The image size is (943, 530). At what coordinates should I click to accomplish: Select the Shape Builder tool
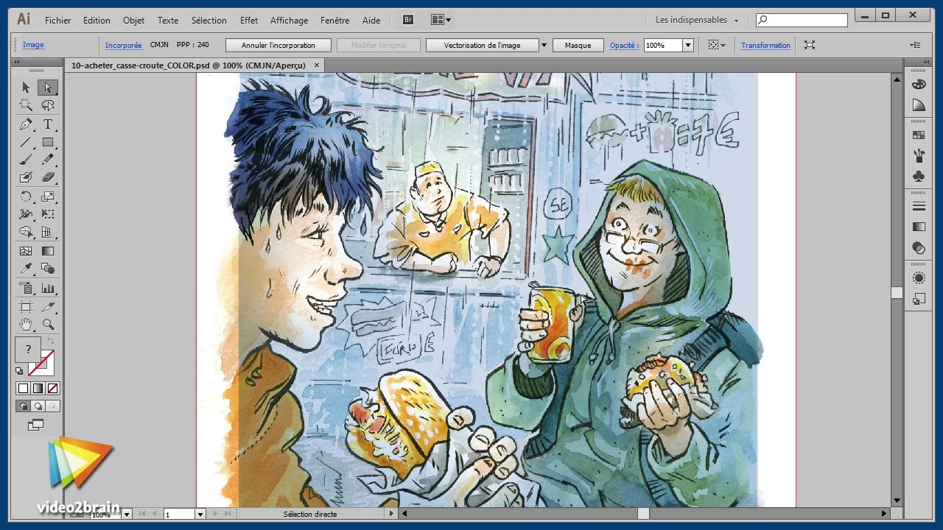26,232
